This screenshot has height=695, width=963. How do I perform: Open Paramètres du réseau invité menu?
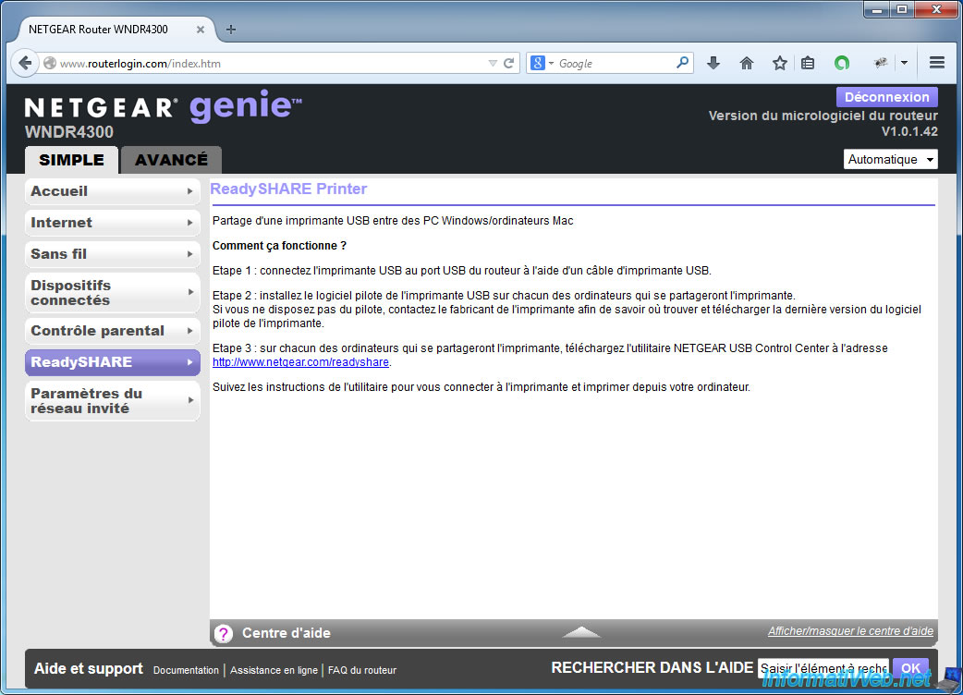click(113, 401)
